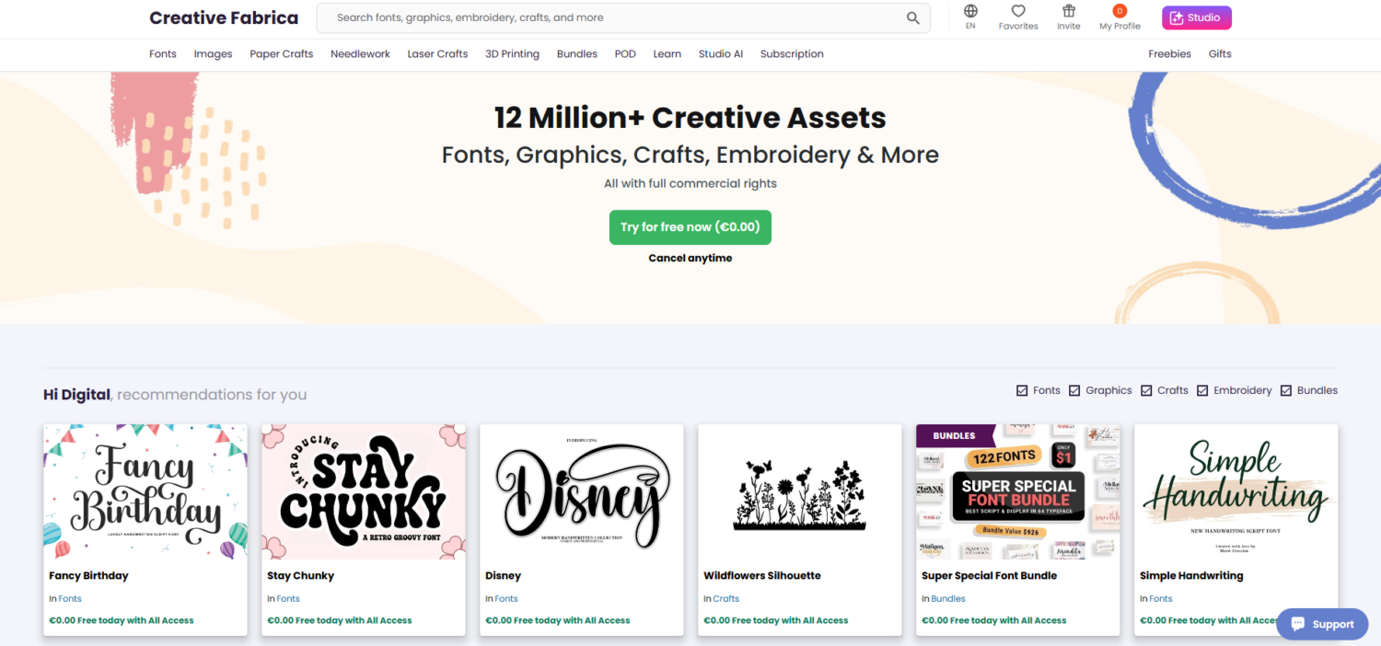Image resolution: width=1381 pixels, height=646 pixels.
Task: Click the Try for free now button
Action: pos(690,226)
